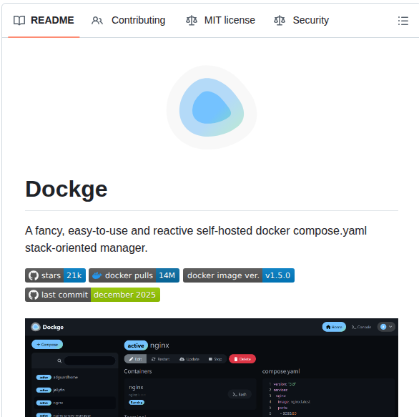This screenshot has width=419, height=417.
Task: Click the Bash button for nginx container
Action: 240,394
